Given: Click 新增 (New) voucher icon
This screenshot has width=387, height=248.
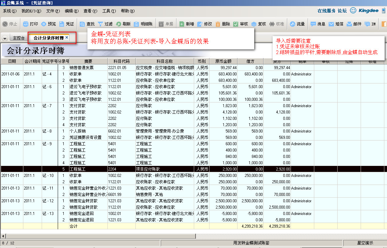Looking at the screenshot, I should click(182, 24).
